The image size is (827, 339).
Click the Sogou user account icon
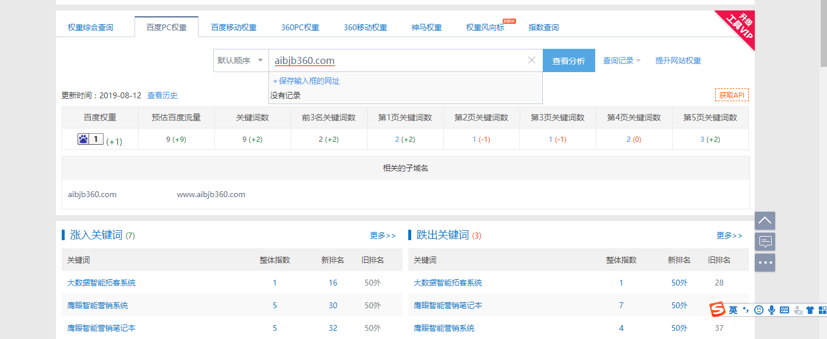pos(798,310)
